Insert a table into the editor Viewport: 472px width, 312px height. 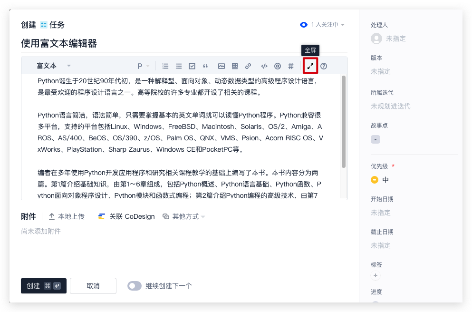pos(235,66)
